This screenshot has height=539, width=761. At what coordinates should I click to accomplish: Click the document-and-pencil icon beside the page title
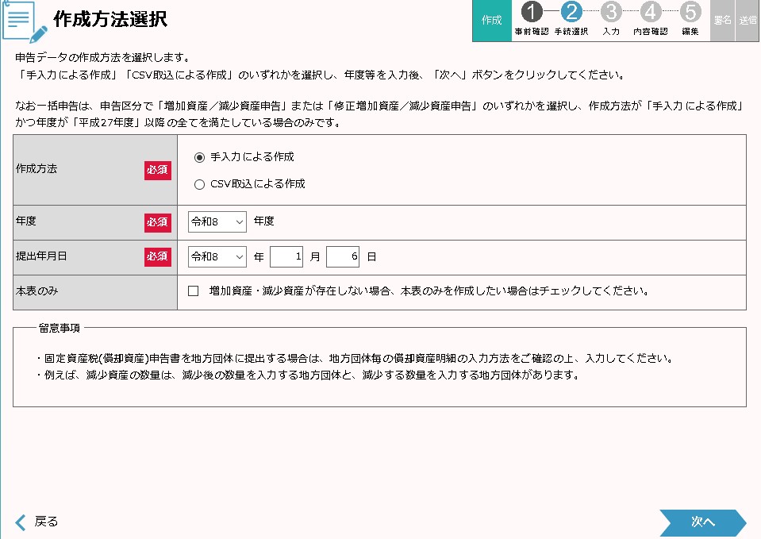click(x=25, y=21)
